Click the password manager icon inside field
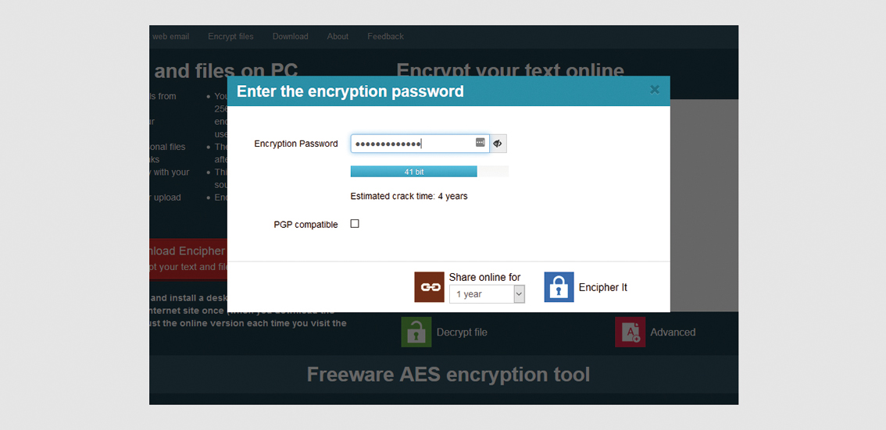 pos(481,143)
